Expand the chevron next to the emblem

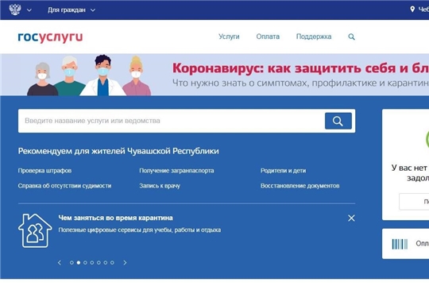[x=29, y=10]
